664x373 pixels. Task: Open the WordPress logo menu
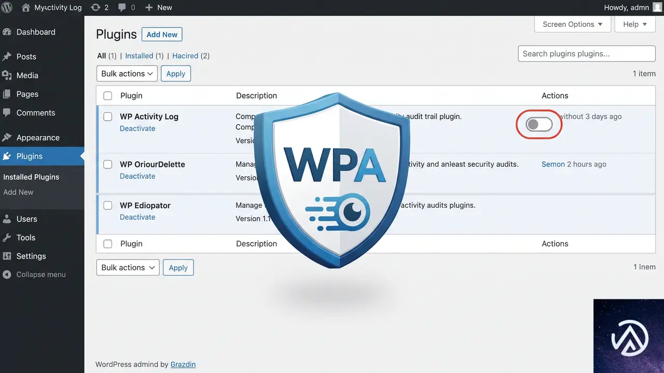pyautogui.click(x=7, y=7)
